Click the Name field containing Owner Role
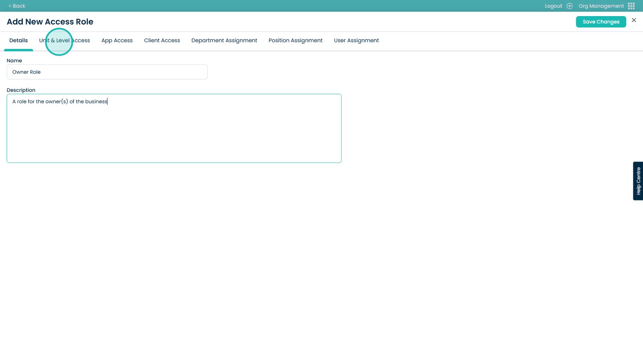This screenshot has height=362, width=643. (107, 72)
